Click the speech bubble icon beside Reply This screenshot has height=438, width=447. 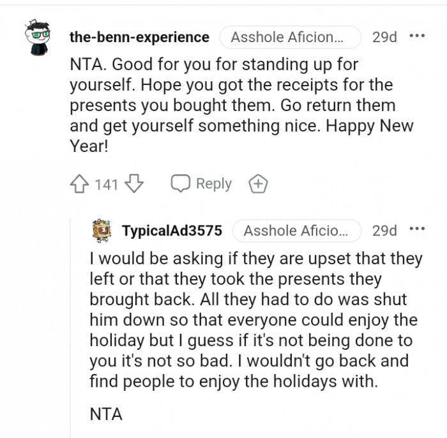(180, 184)
